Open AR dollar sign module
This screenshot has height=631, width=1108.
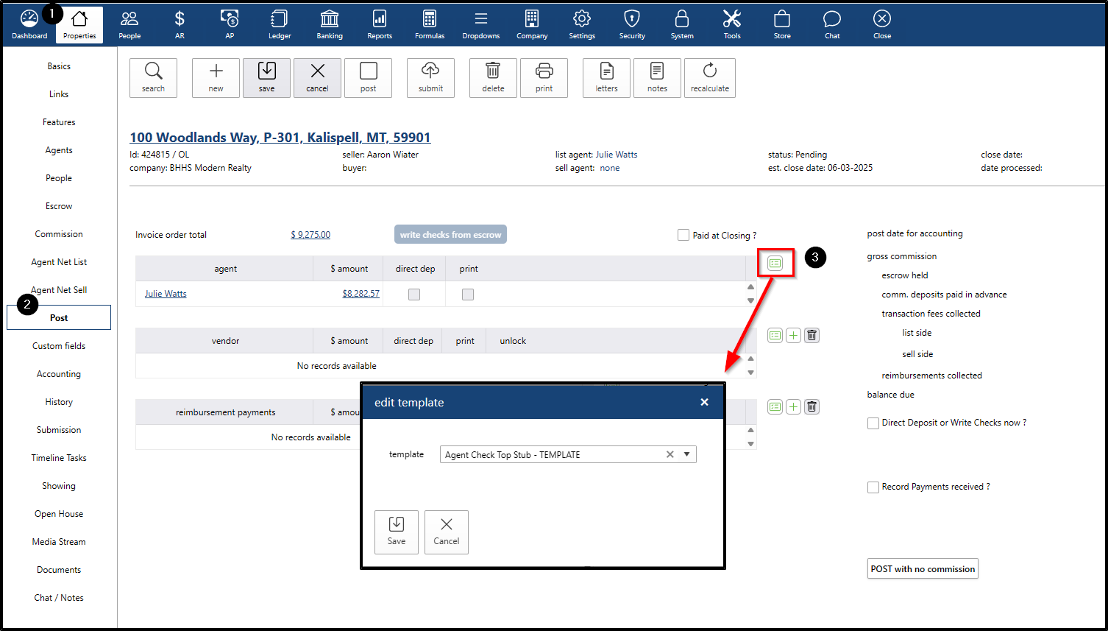[x=180, y=25]
